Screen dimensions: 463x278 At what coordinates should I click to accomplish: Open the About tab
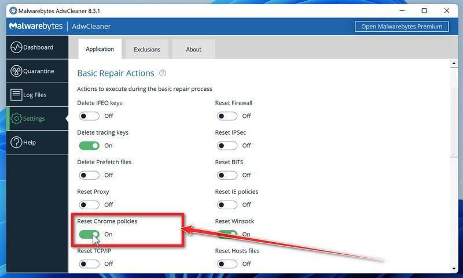tap(193, 49)
